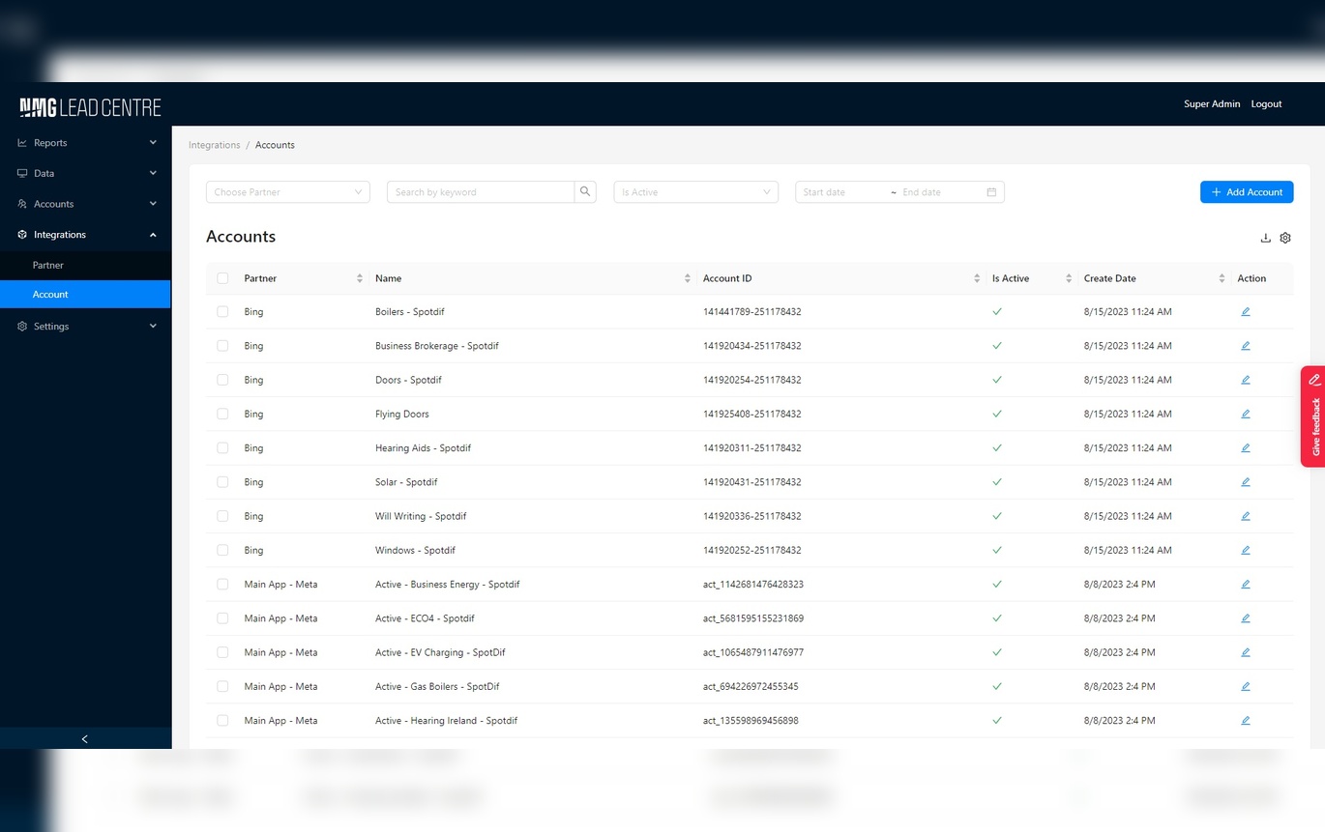Click the search magnifier icon
Screen dimensions: 1325x832
(585, 192)
